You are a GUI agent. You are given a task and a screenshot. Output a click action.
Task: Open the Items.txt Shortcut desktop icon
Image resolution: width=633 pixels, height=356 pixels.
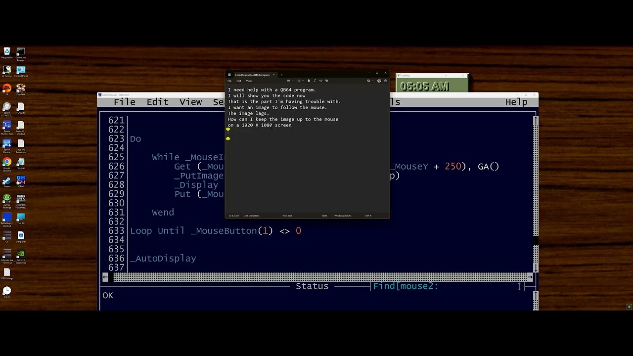pyautogui.click(x=21, y=128)
